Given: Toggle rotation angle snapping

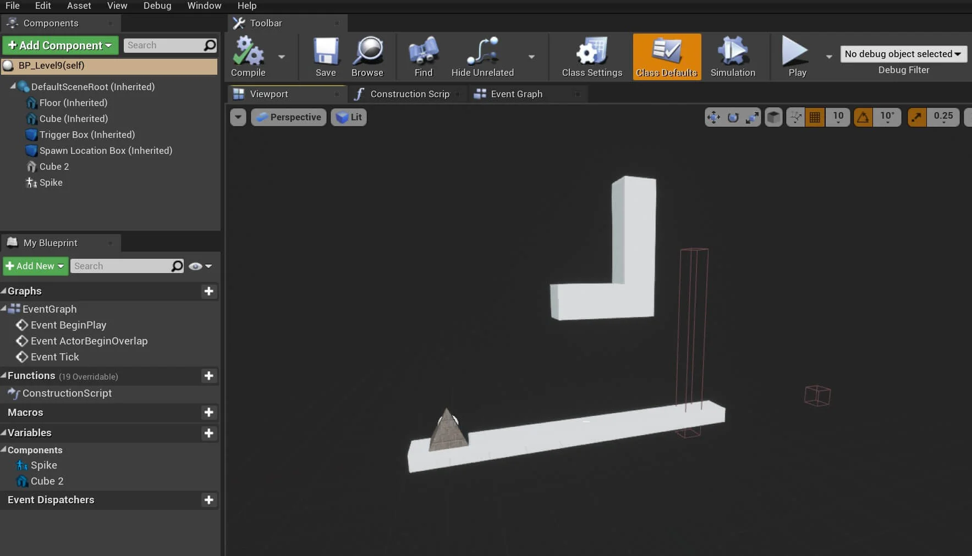Looking at the screenshot, I should pos(863,117).
